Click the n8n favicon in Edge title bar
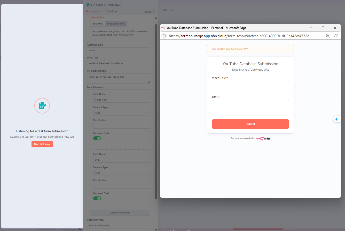 coord(163,28)
